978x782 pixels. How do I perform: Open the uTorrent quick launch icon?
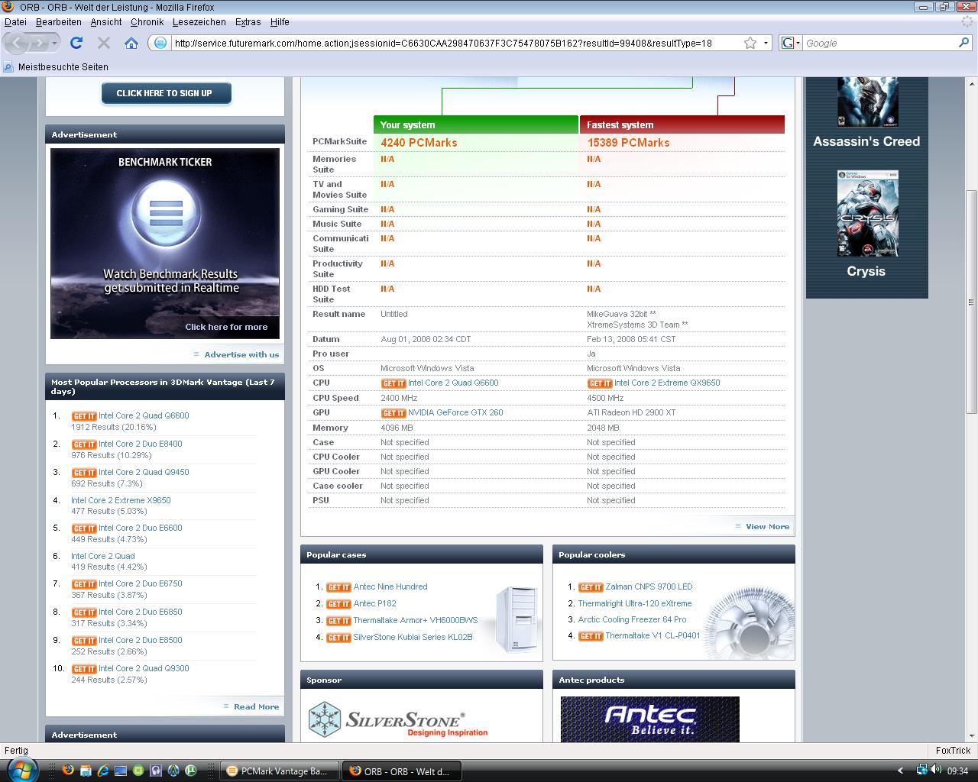coord(191,771)
